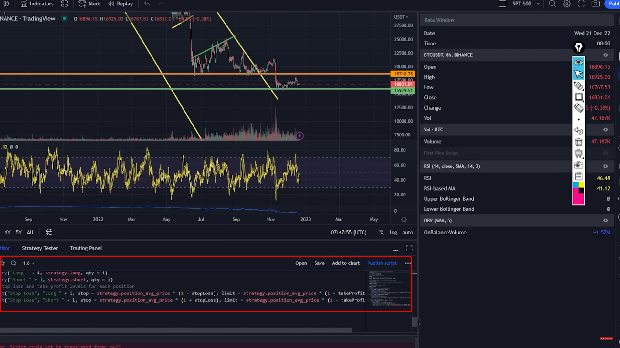This screenshot has width=620, height=348.
Task: Search within the Pine script code
Action: click(14, 263)
